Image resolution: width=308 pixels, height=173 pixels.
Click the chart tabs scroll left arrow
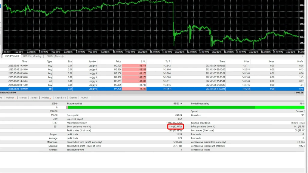point(303,56)
